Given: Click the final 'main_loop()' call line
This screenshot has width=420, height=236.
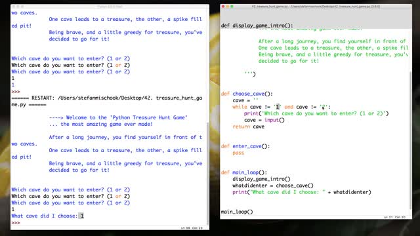Looking at the screenshot, I should point(237,212).
